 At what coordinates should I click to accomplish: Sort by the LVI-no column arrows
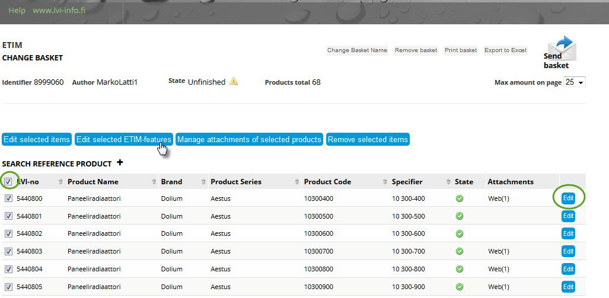click(x=60, y=182)
